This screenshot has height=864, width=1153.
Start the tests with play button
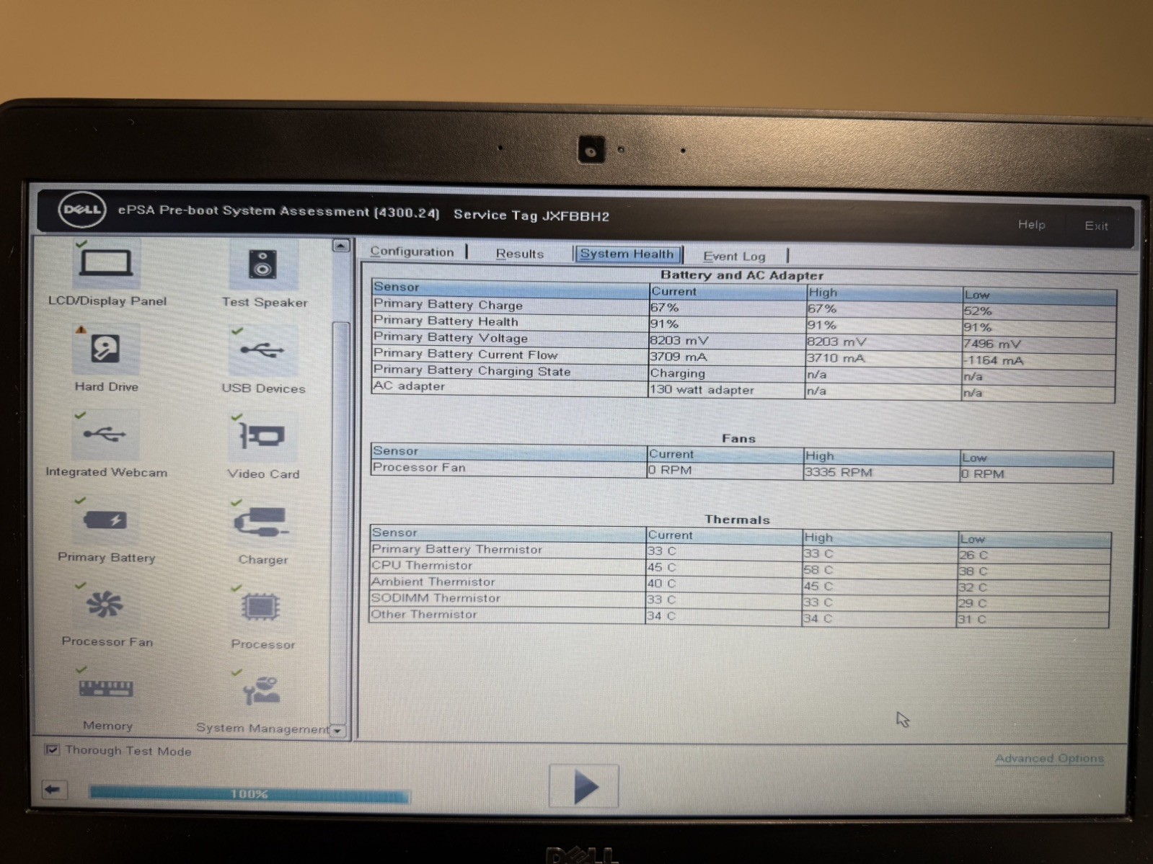[x=584, y=786]
